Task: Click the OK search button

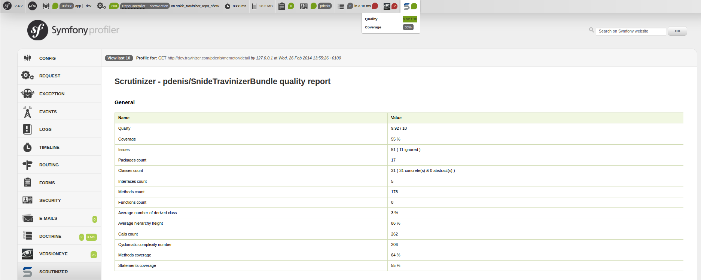Action: tap(677, 31)
